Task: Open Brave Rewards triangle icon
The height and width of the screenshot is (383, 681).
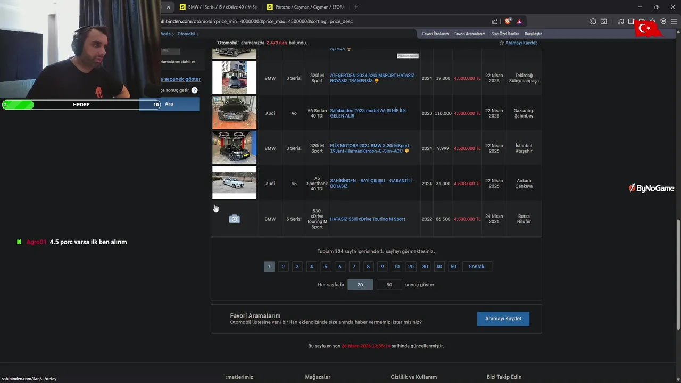Action: pos(519,21)
